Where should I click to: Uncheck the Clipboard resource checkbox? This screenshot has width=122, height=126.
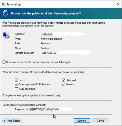pyautogui.click(x=63, y=80)
